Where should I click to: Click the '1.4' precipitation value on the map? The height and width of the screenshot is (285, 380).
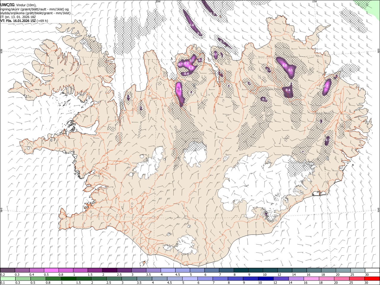tap(179, 89)
